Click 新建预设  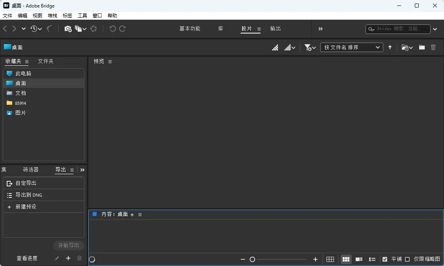(x=44, y=207)
